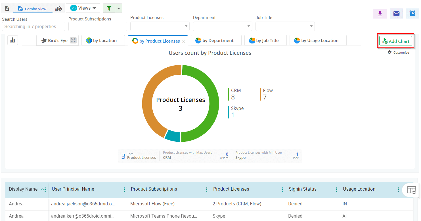
Task: Click the Add Chart button
Action: tap(395, 41)
